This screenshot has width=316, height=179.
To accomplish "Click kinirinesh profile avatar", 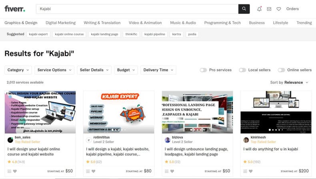I will (246, 140).
